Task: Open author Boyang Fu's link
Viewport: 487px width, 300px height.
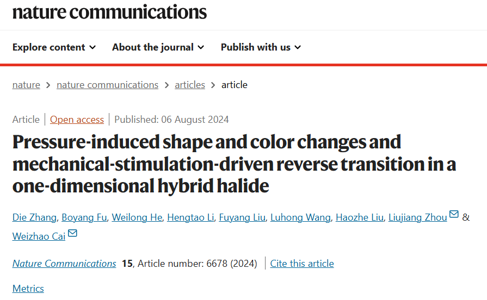Action: (x=84, y=217)
